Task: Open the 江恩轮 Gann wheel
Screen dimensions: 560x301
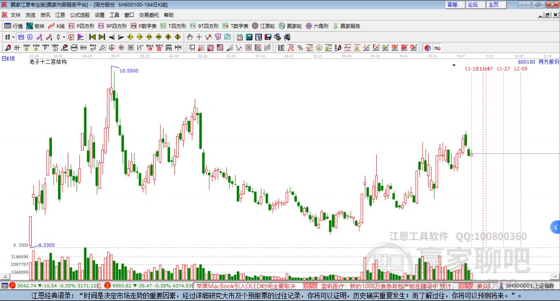Action: 264,26
